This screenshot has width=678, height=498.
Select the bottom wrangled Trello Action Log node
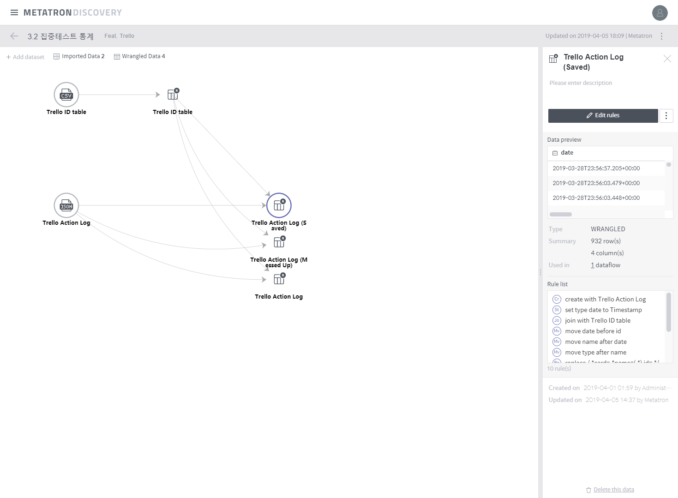pos(279,279)
